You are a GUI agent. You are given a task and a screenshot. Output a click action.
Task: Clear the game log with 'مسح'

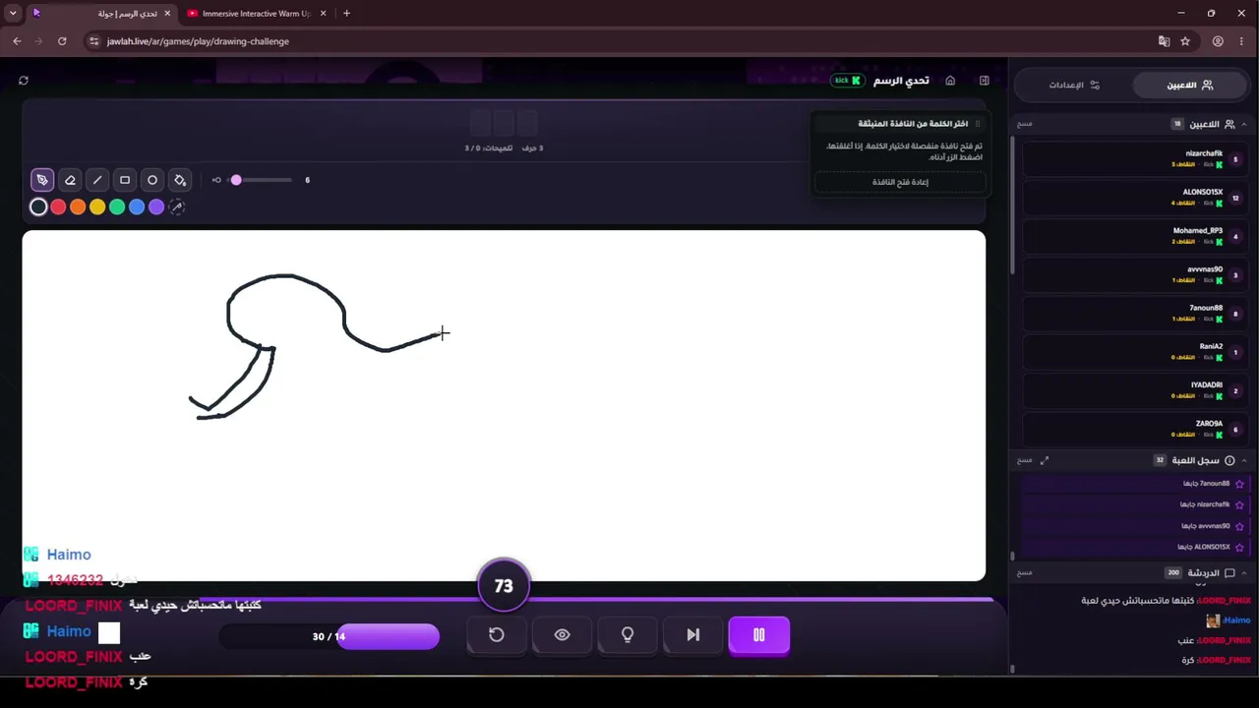(x=1025, y=460)
